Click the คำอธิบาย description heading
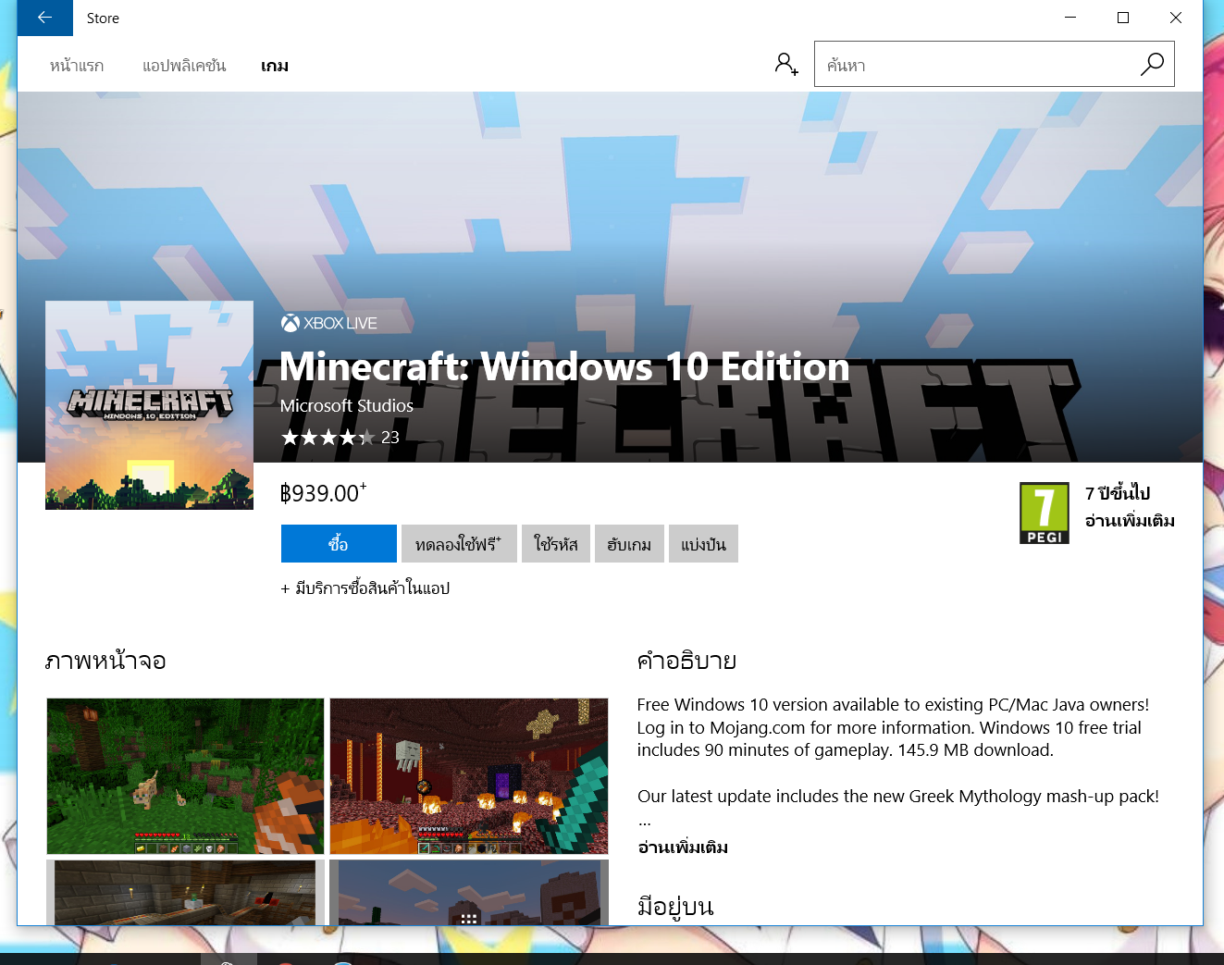1224x965 pixels. (x=686, y=661)
